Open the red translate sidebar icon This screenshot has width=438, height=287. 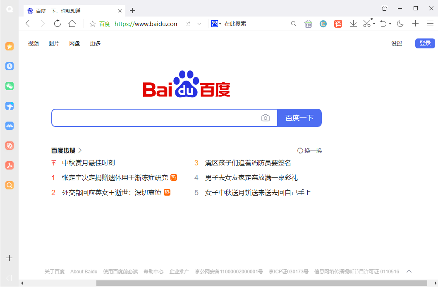click(10, 146)
